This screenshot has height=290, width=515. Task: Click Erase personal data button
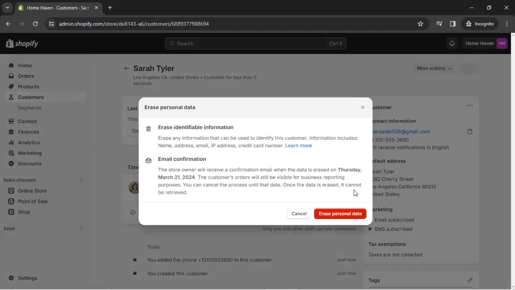pos(340,213)
